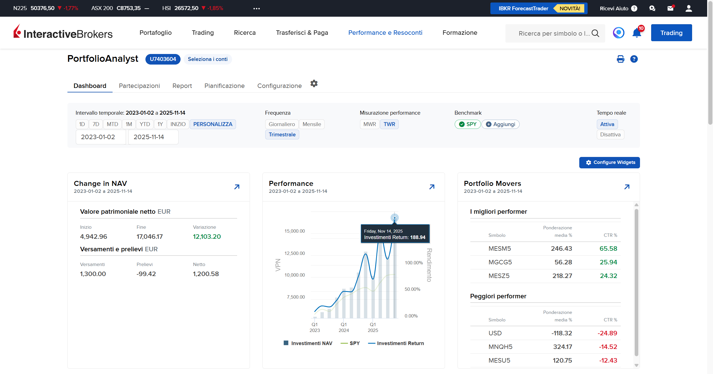This screenshot has height=374, width=713.
Task: Open the print icon for PortfolioAnalyst
Action: point(620,59)
